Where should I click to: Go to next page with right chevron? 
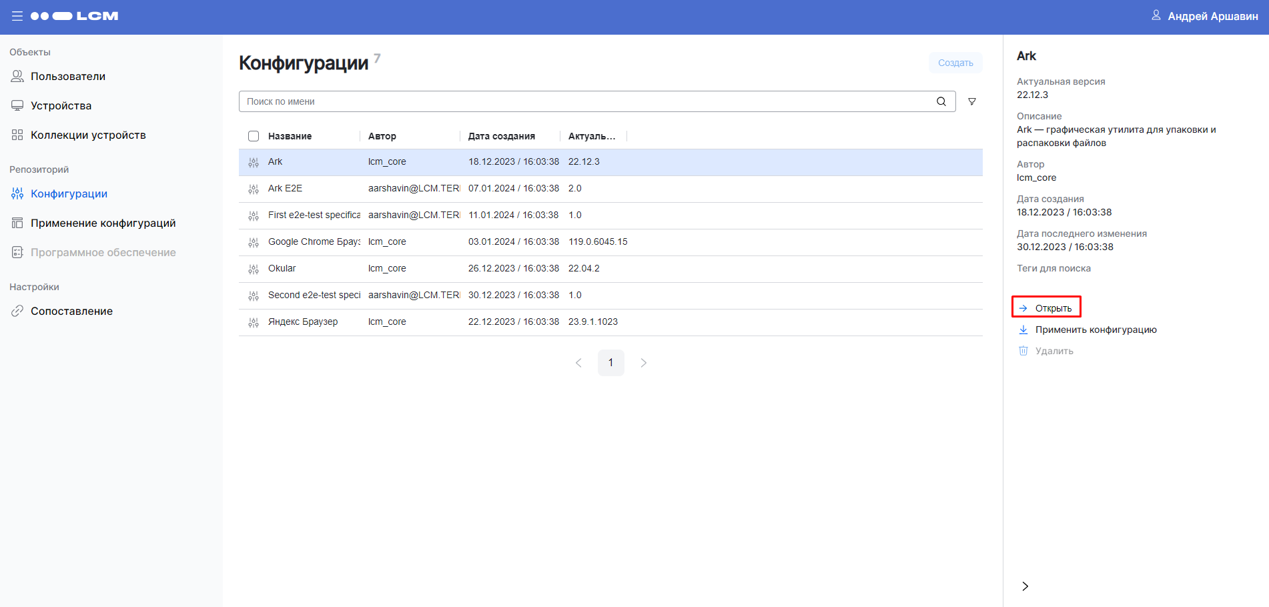[643, 363]
